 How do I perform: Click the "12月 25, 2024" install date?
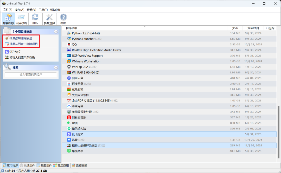(x=253, y=140)
